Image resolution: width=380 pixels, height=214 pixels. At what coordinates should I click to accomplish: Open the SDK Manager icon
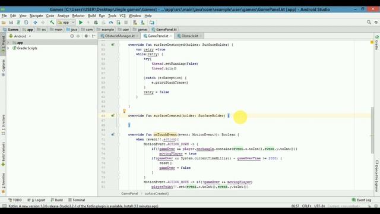[x=142, y=23]
